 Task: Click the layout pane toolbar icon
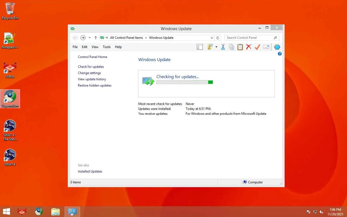(200, 47)
